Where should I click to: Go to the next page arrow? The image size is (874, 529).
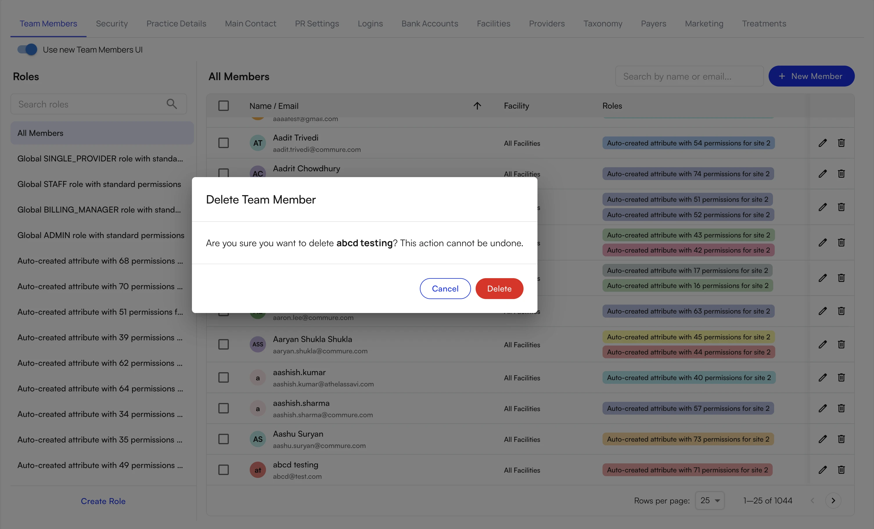click(833, 501)
